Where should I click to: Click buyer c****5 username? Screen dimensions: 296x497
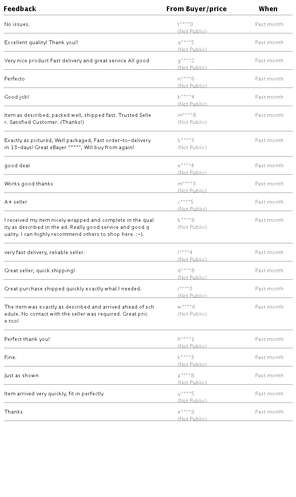pyautogui.click(x=185, y=202)
